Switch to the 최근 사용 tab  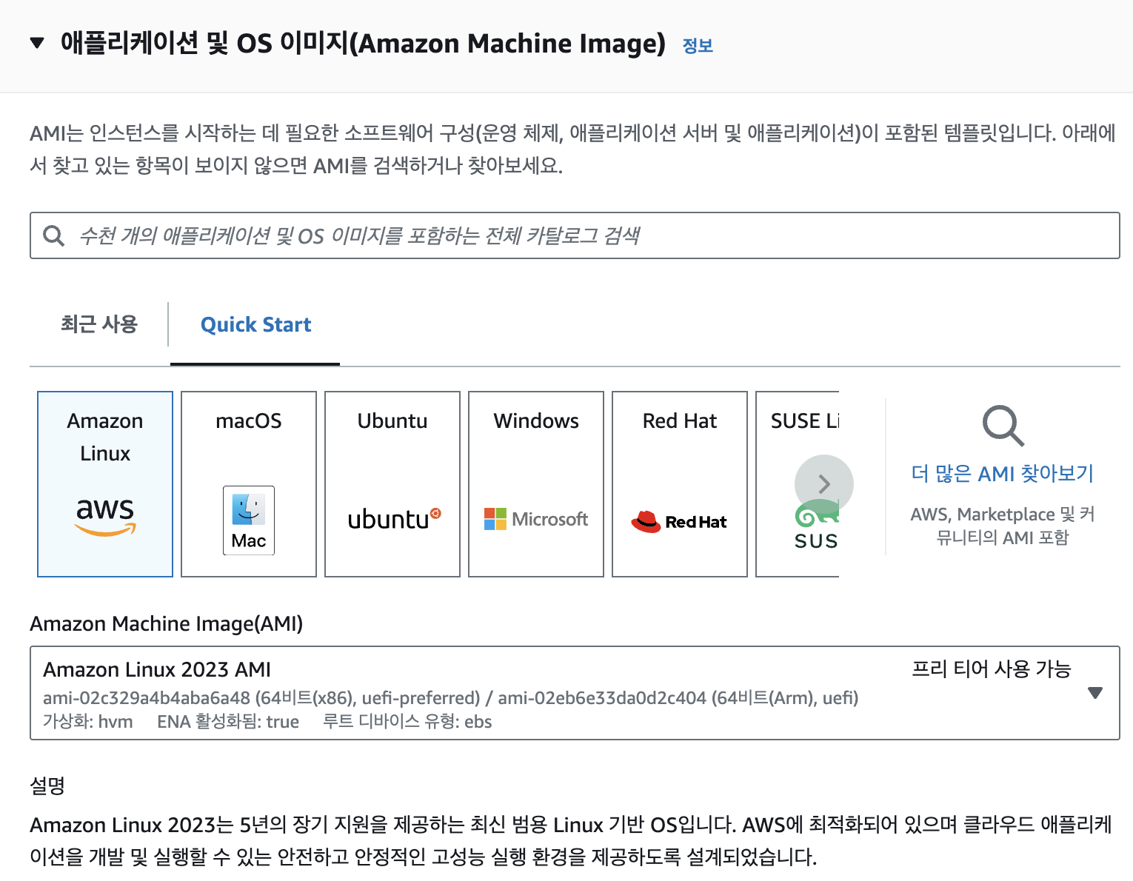point(99,324)
